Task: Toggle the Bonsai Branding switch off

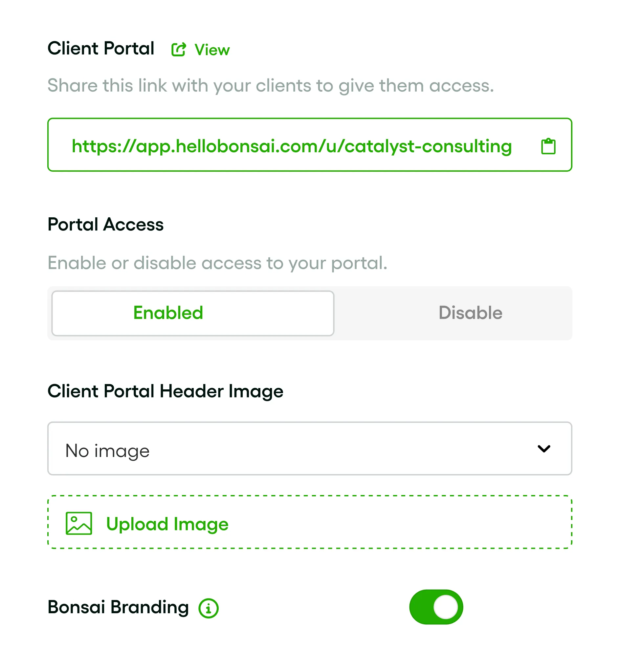Action: click(x=436, y=607)
